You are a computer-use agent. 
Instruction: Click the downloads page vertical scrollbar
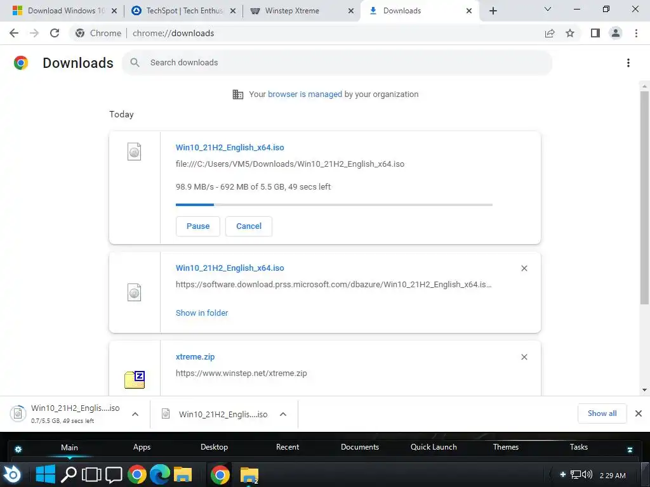tap(644, 198)
